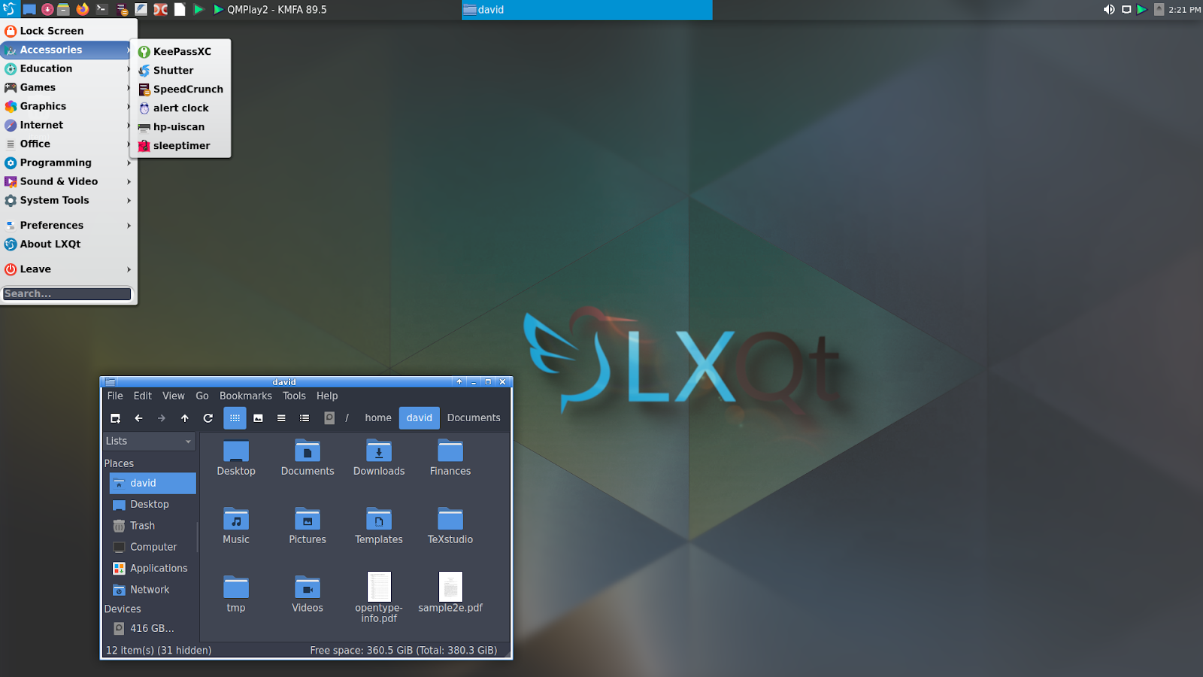Click the menu Search field
This screenshot has height=677, width=1203.
(67, 294)
